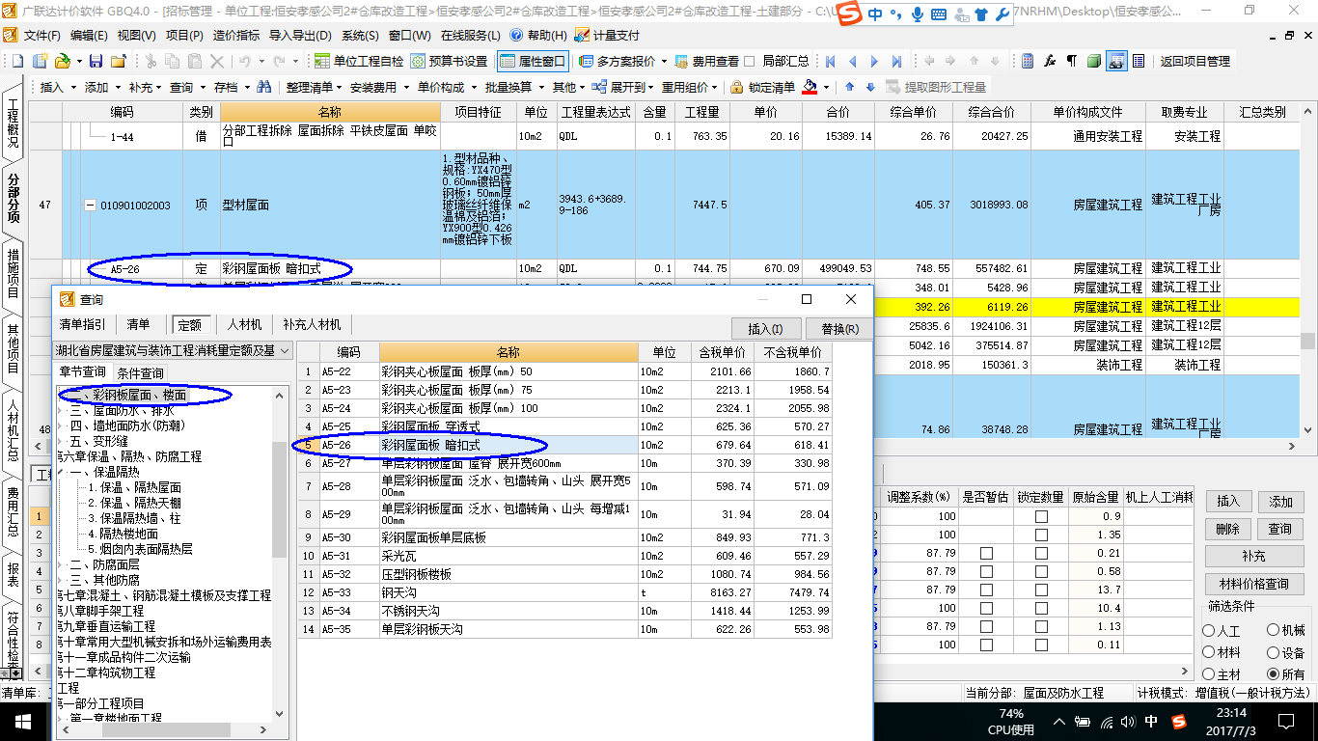This screenshot has height=741, width=1318.
Task: Open the calculator icon in toolbar
Action: pyautogui.click(x=1028, y=61)
